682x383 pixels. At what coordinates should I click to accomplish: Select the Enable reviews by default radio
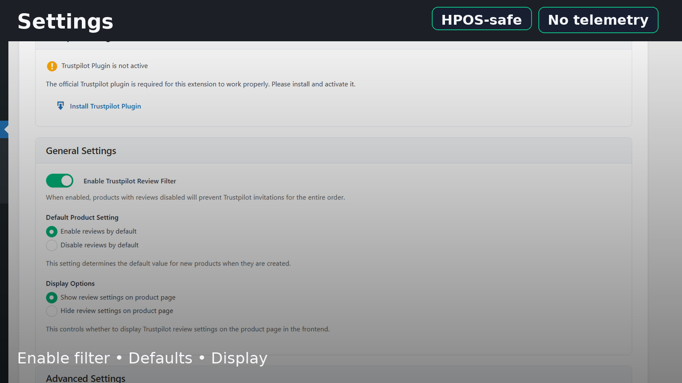click(52, 232)
